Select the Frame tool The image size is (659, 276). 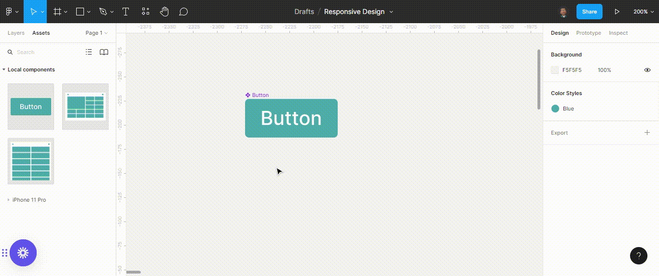coord(57,12)
